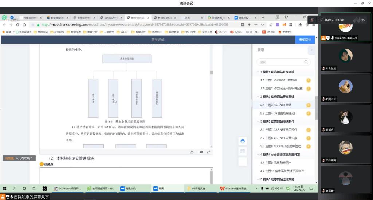
Task: Click the warning triangle icon under the document
Action: (x=192, y=152)
